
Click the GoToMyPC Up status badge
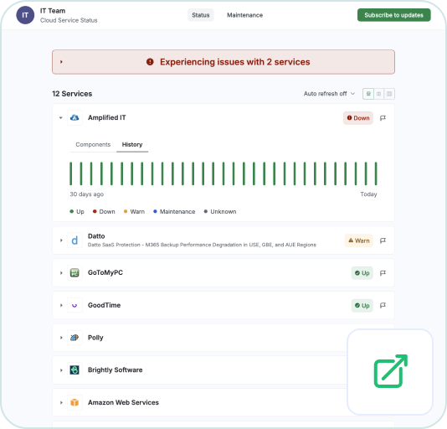[x=362, y=273]
